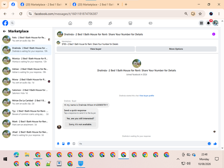This screenshot has height=168, width=224.
Task: Attach a photo file in message composer
Action: click(x=63, y=144)
